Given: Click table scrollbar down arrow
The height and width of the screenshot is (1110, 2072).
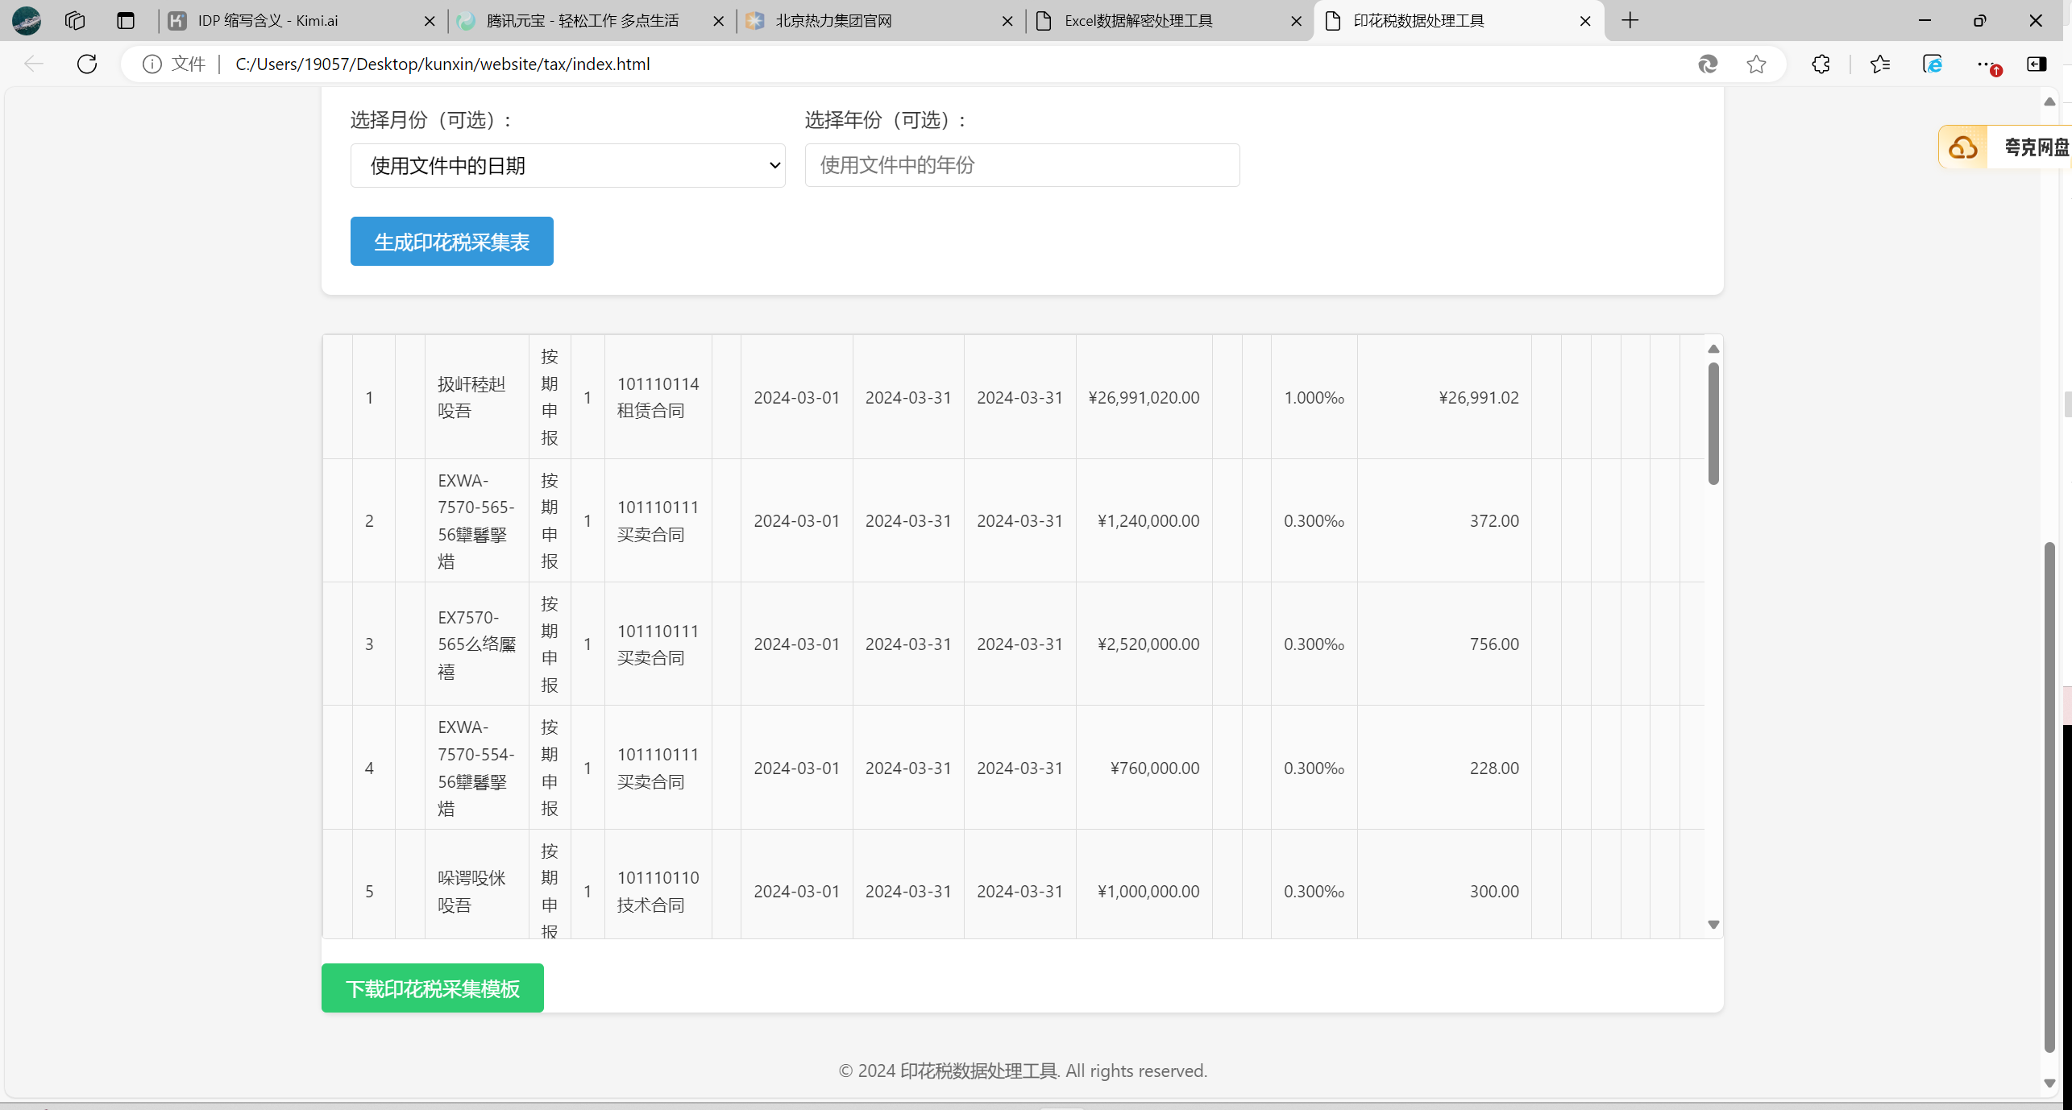Looking at the screenshot, I should [x=1713, y=925].
